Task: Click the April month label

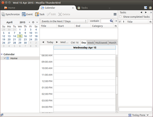Action: click(x=9, y=22)
